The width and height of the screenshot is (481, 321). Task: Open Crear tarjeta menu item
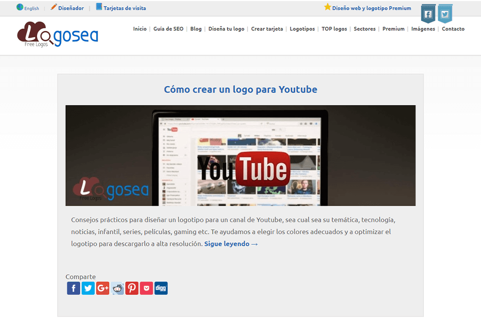tap(267, 29)
